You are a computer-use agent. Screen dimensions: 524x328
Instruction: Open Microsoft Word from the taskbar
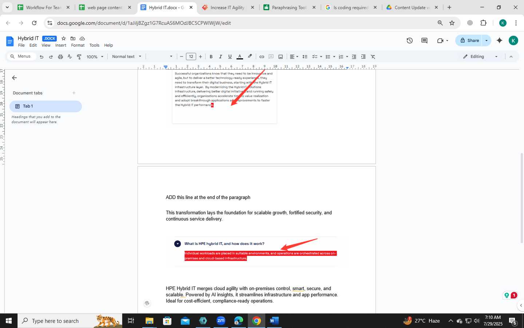point(274,321)
